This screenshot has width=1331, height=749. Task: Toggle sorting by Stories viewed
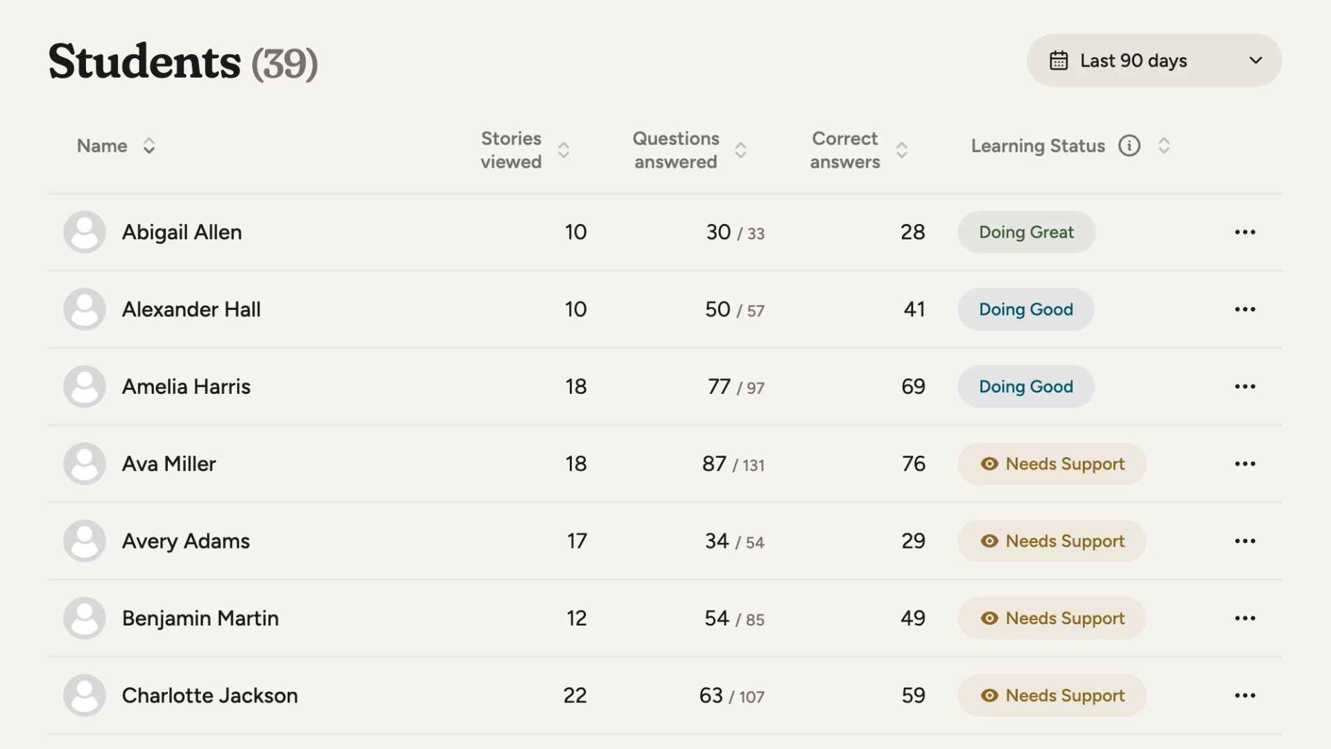564,150
